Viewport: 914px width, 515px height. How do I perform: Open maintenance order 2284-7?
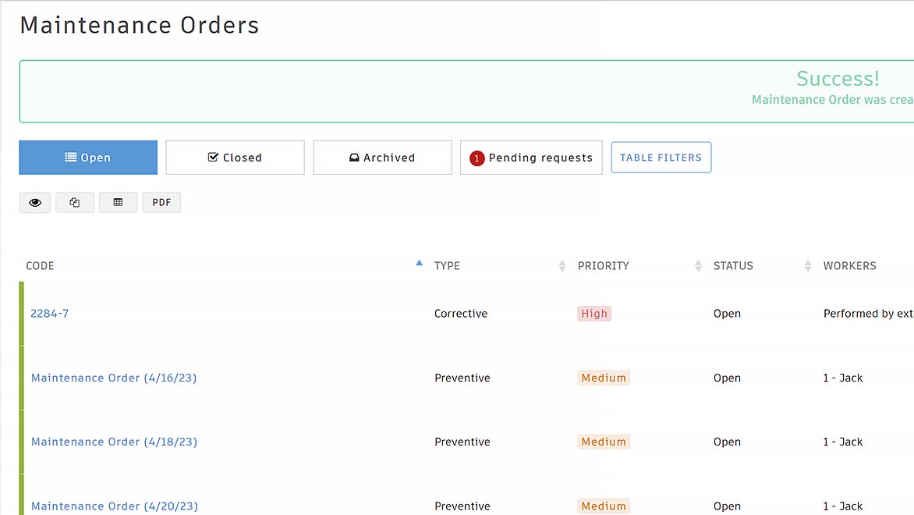tap(50, 314)
